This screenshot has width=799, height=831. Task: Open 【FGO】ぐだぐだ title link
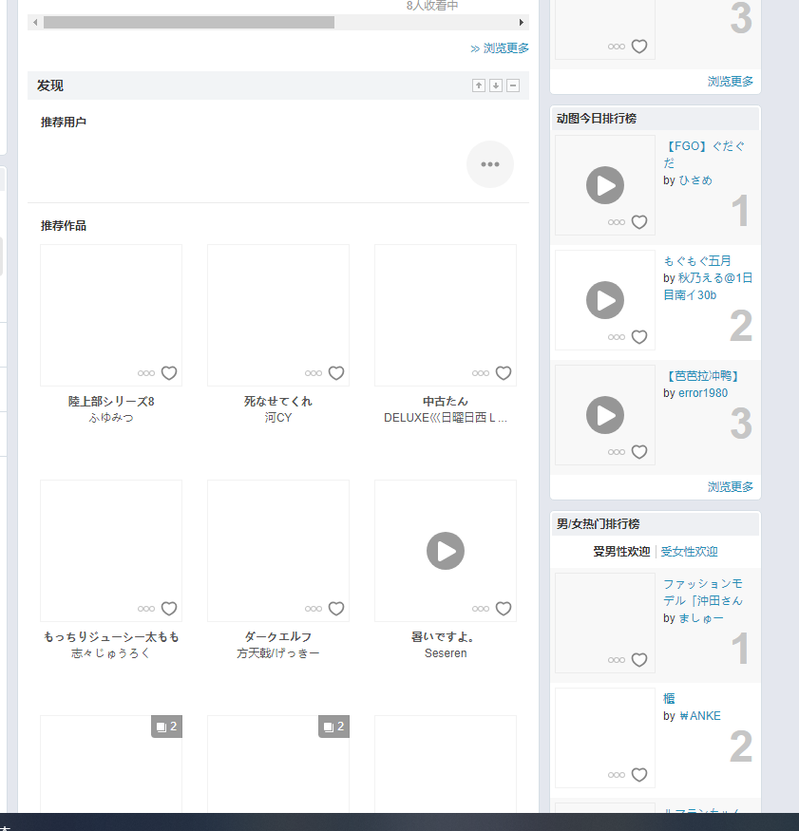tap(704, 154)
